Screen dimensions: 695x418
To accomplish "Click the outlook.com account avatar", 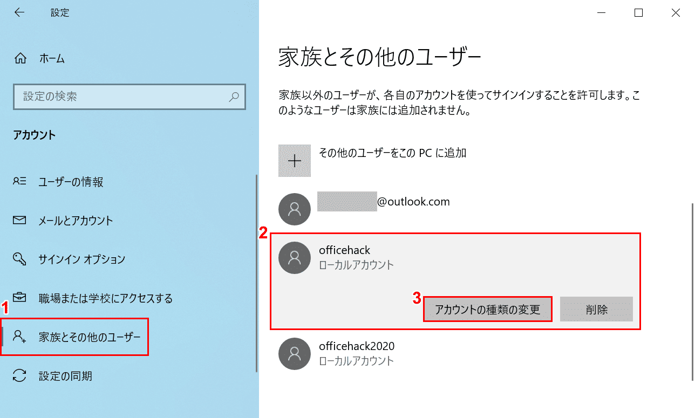I will (295, 209).
